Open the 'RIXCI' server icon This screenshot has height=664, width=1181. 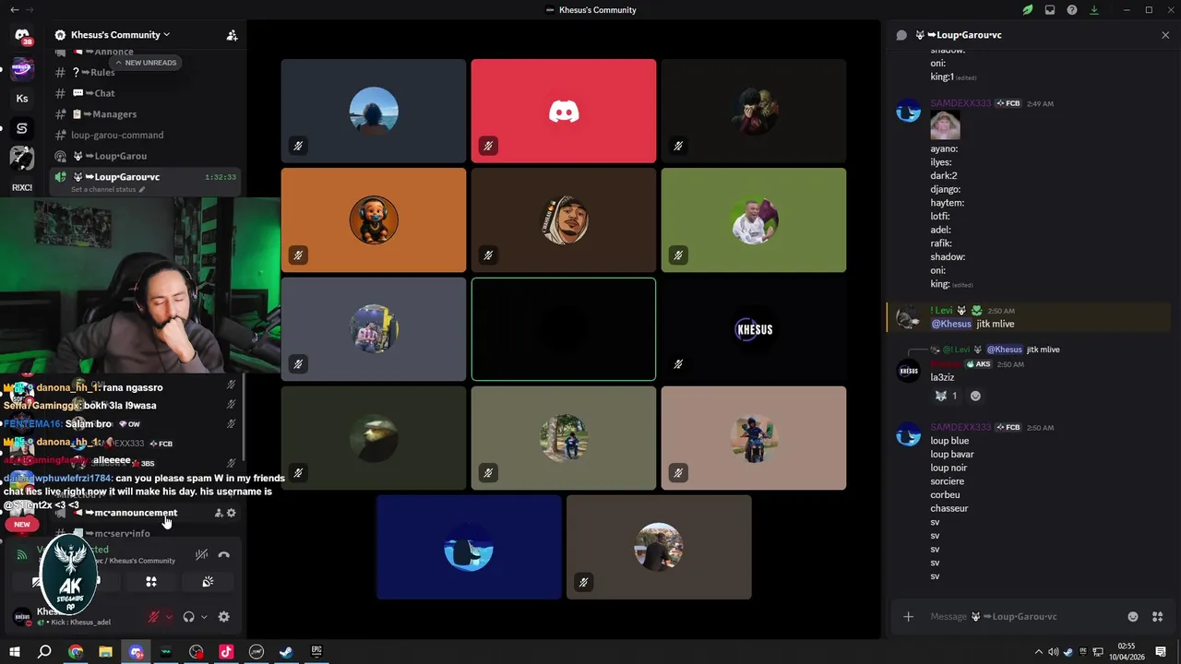tap(22, 187)
